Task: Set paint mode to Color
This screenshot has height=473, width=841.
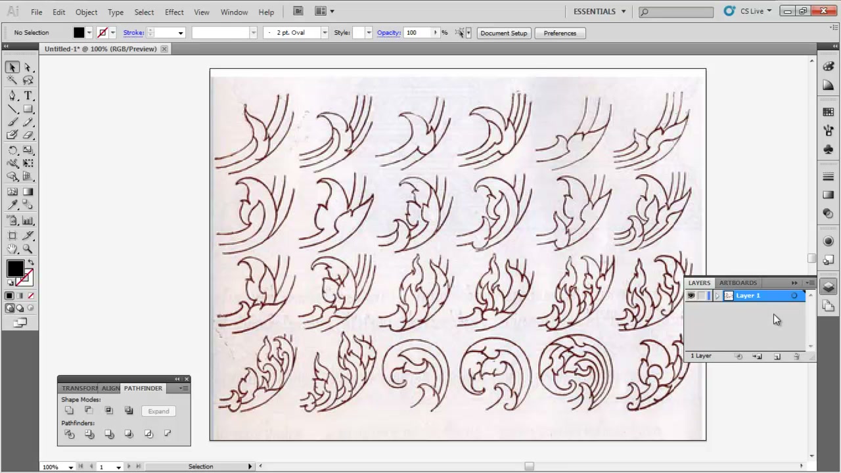Action: pyautogui.click(x=10, y=296)
